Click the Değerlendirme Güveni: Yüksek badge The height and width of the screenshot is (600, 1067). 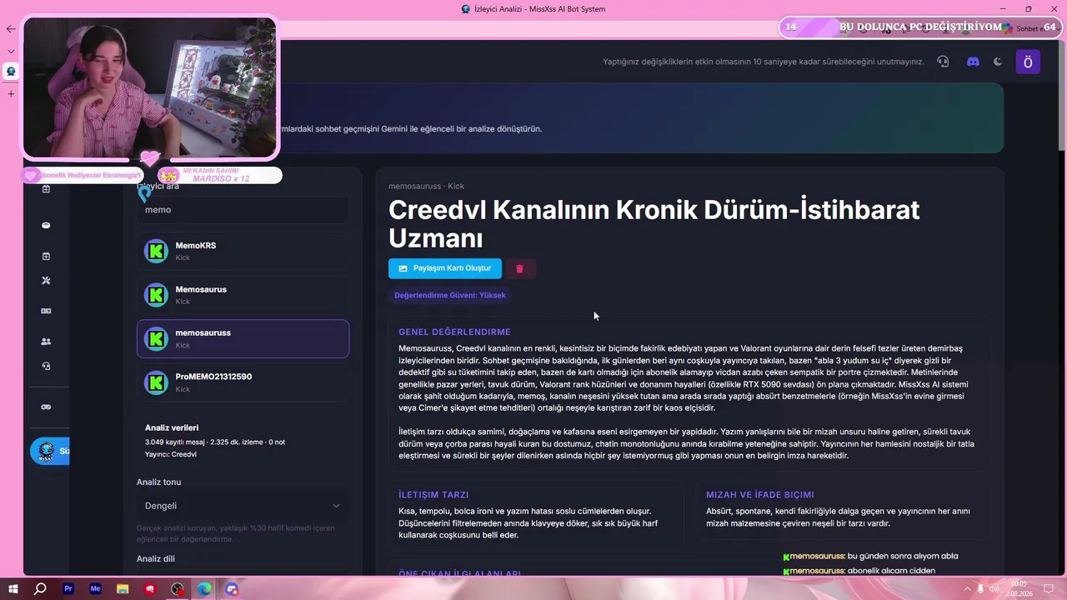pos(450,295)
